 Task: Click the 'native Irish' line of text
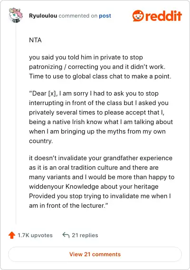101,122
